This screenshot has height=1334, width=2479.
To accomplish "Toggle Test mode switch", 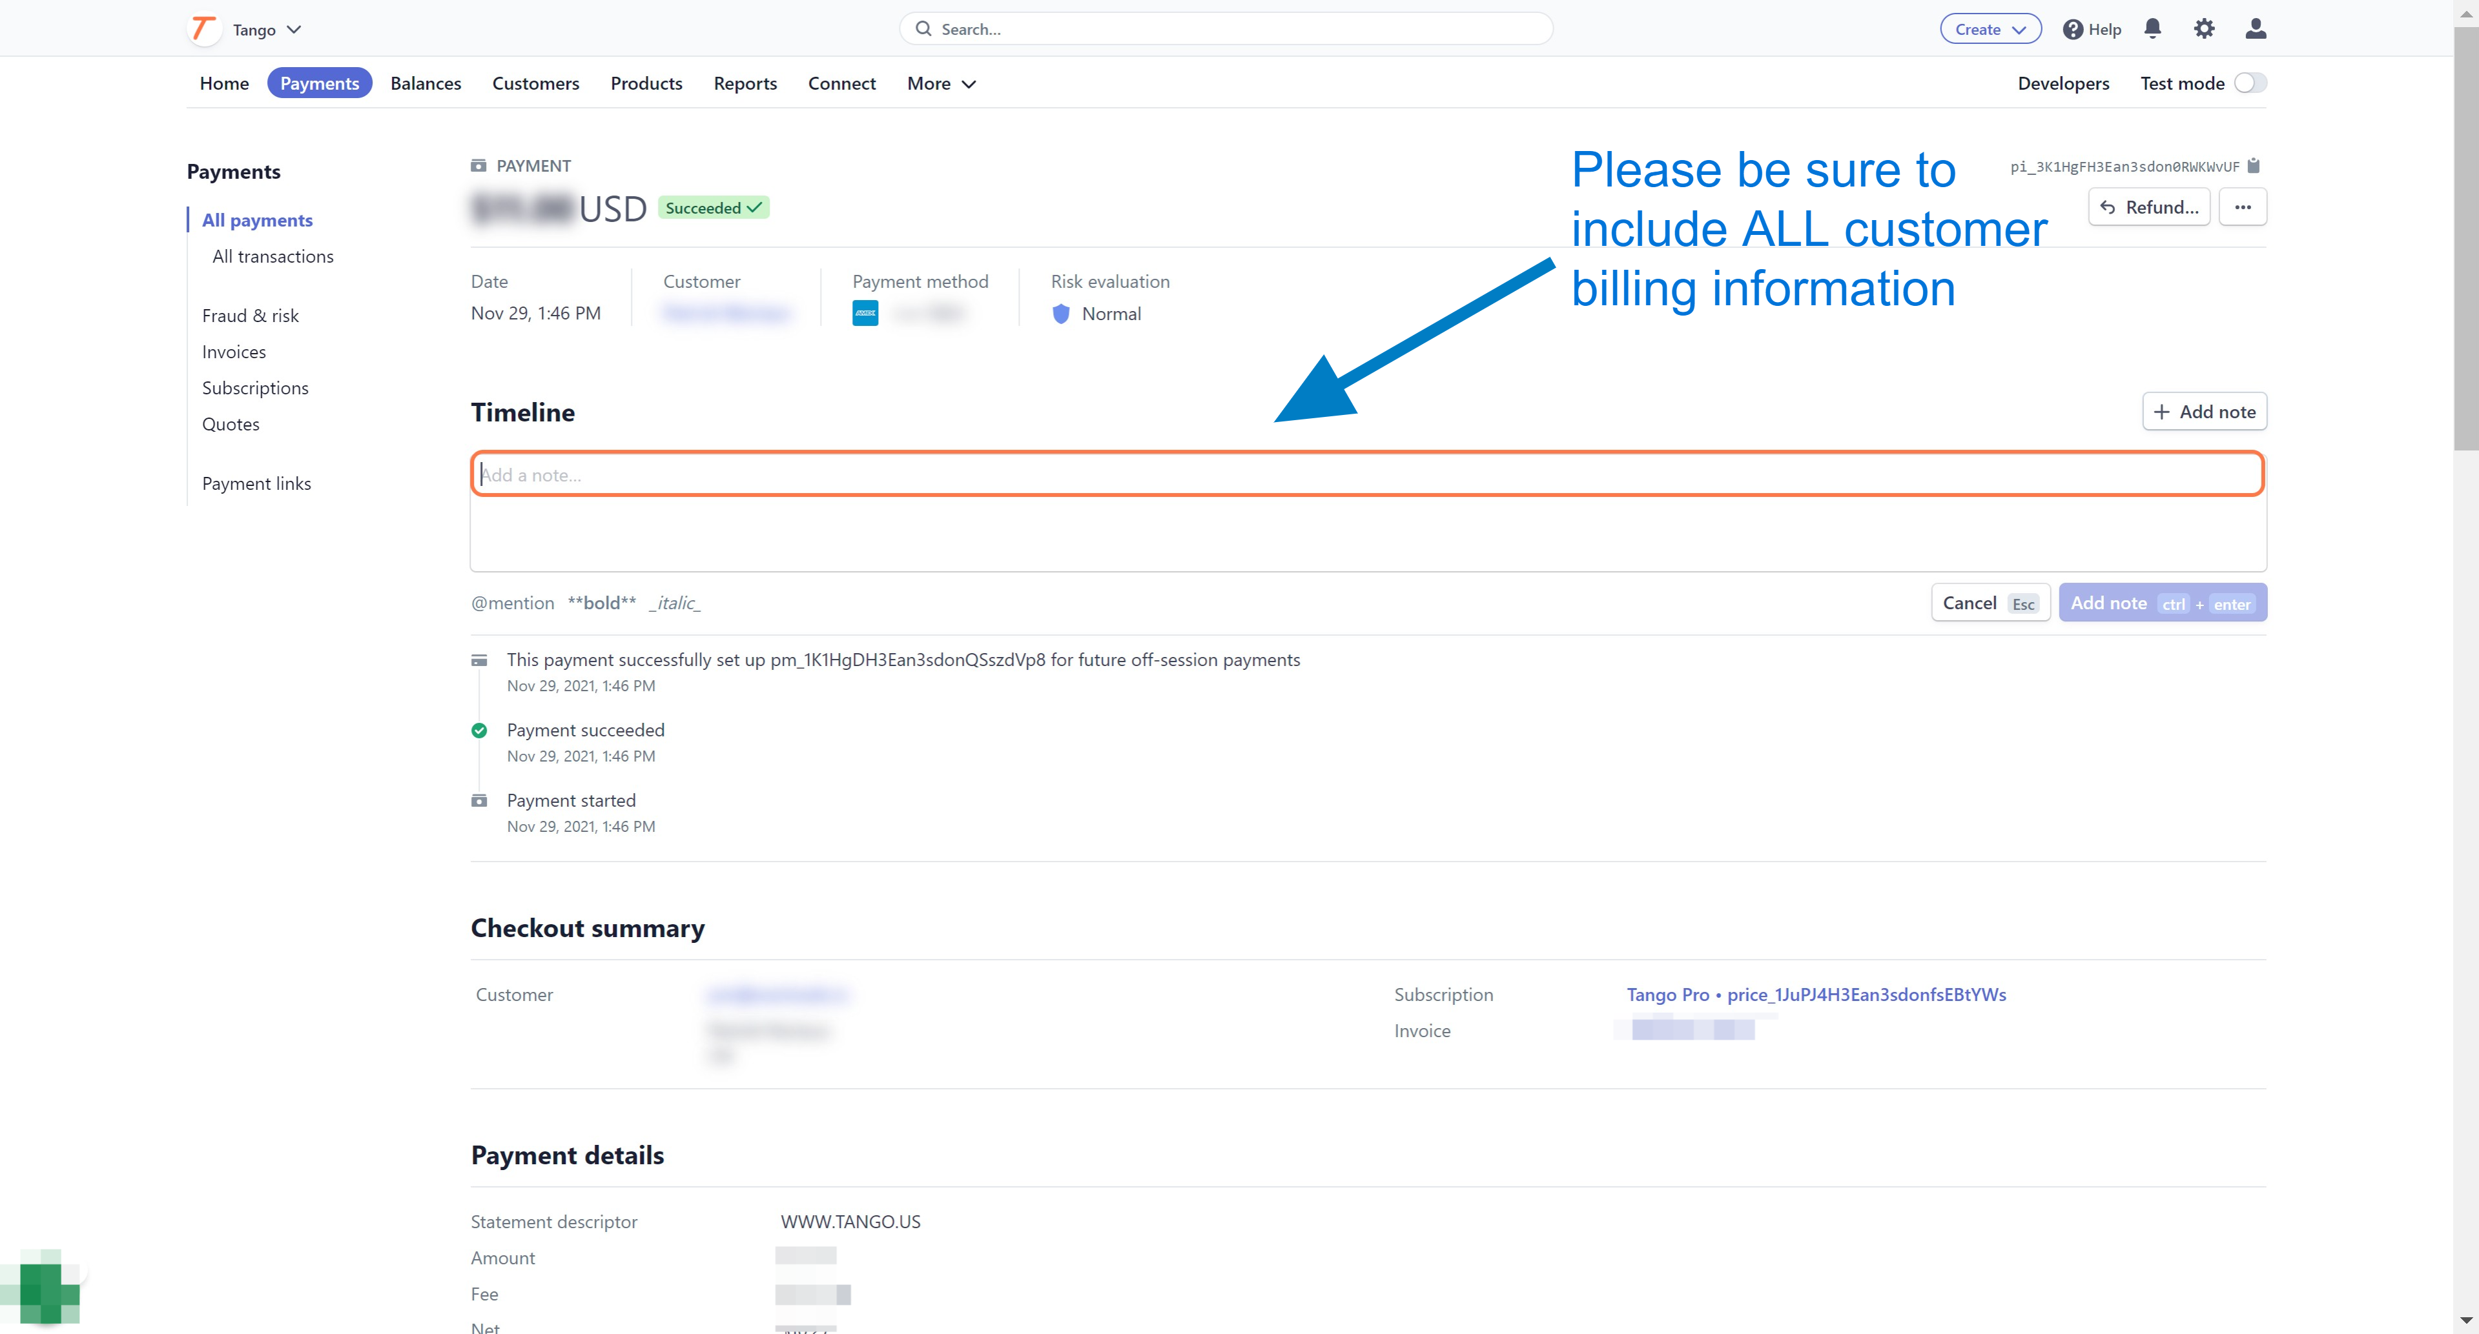I will 2250,83.
